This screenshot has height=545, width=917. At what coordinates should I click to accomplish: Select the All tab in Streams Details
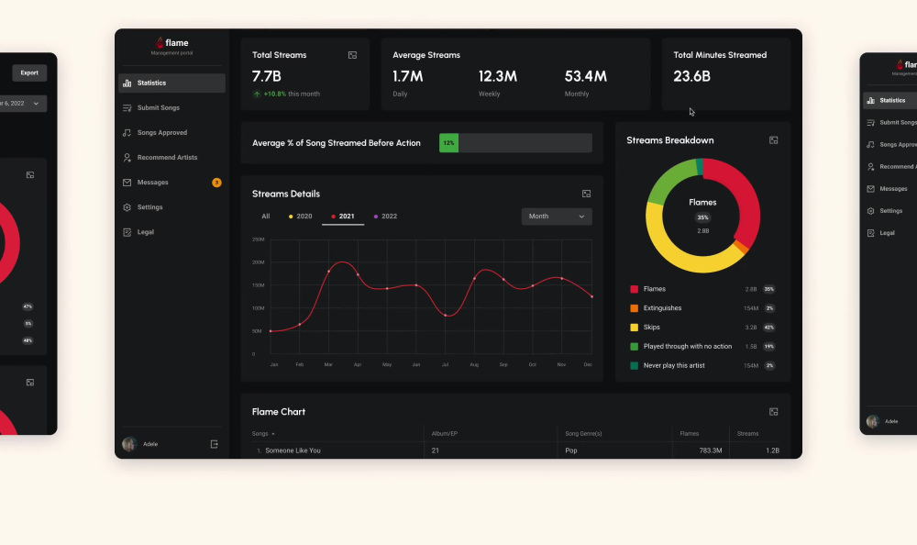tap(266, 217)
